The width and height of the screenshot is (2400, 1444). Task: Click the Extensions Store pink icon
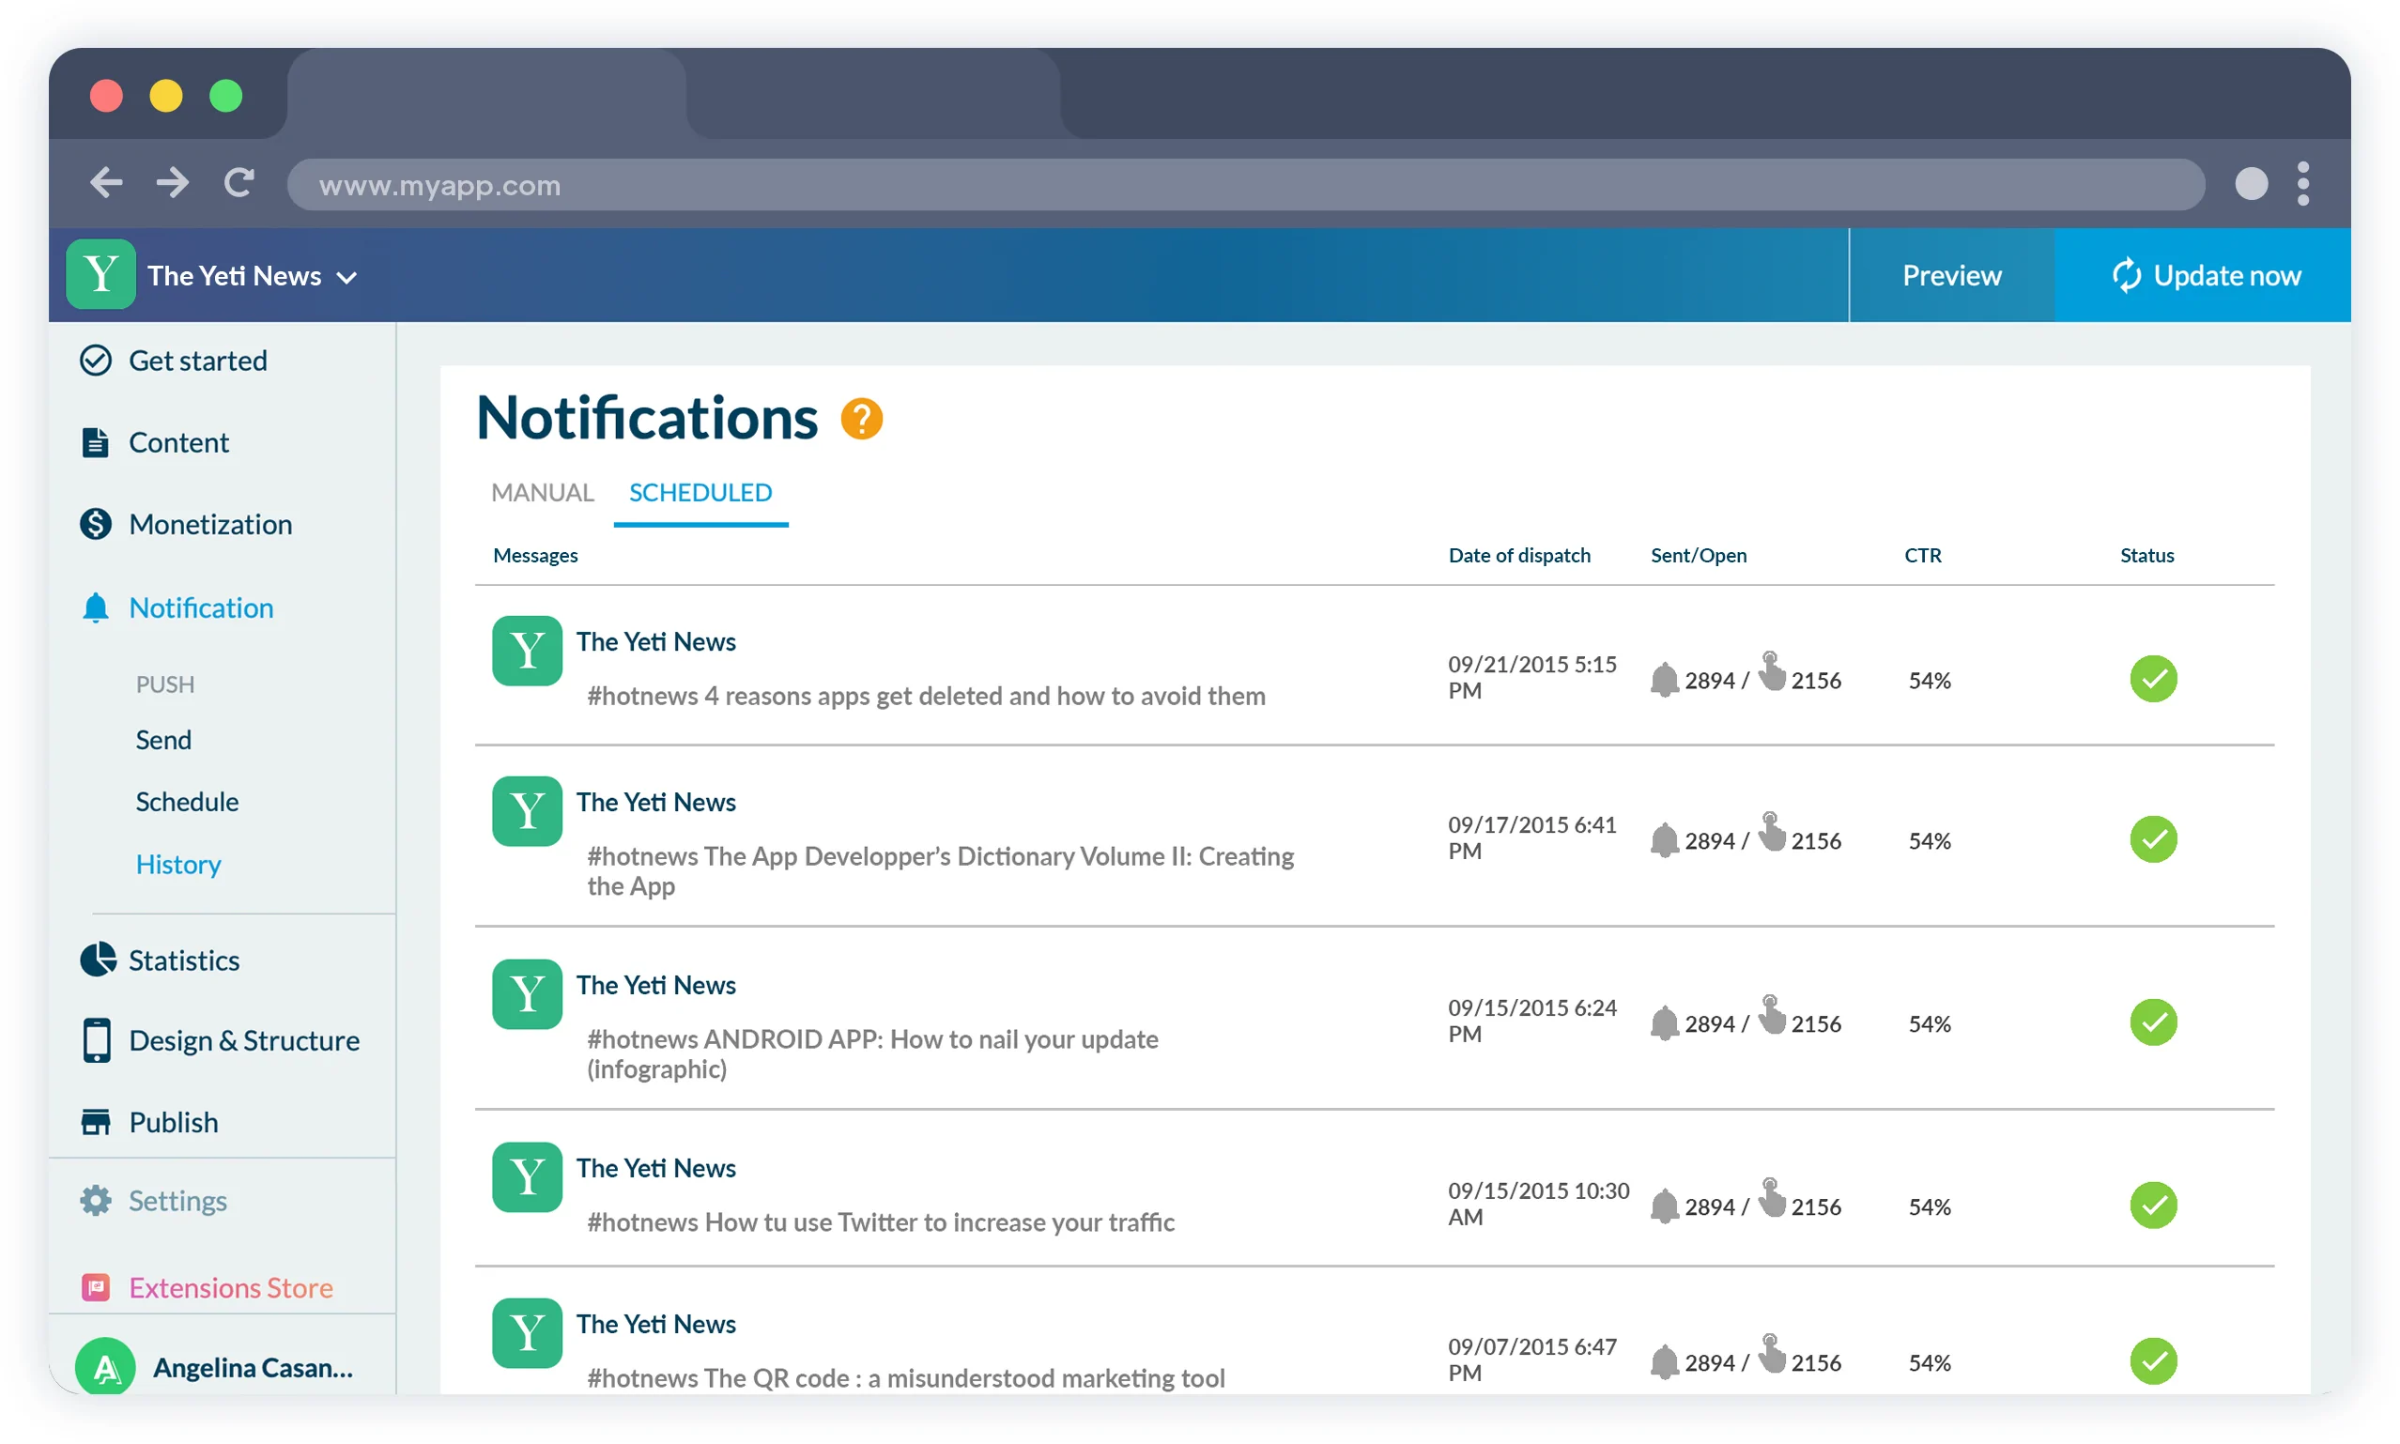96,1287
